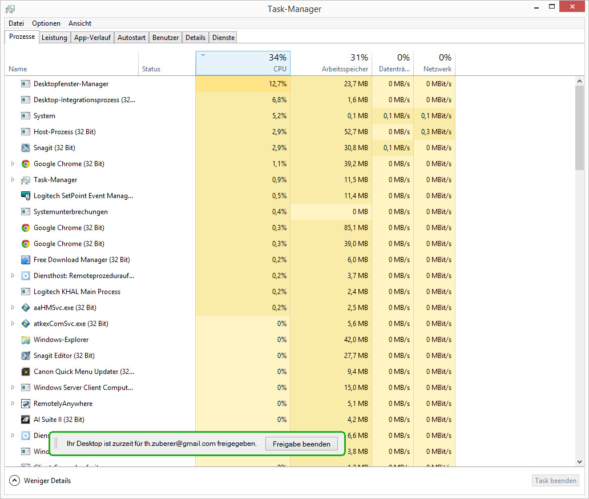Click the AI Suite II icon

click(x=26, y=419)
